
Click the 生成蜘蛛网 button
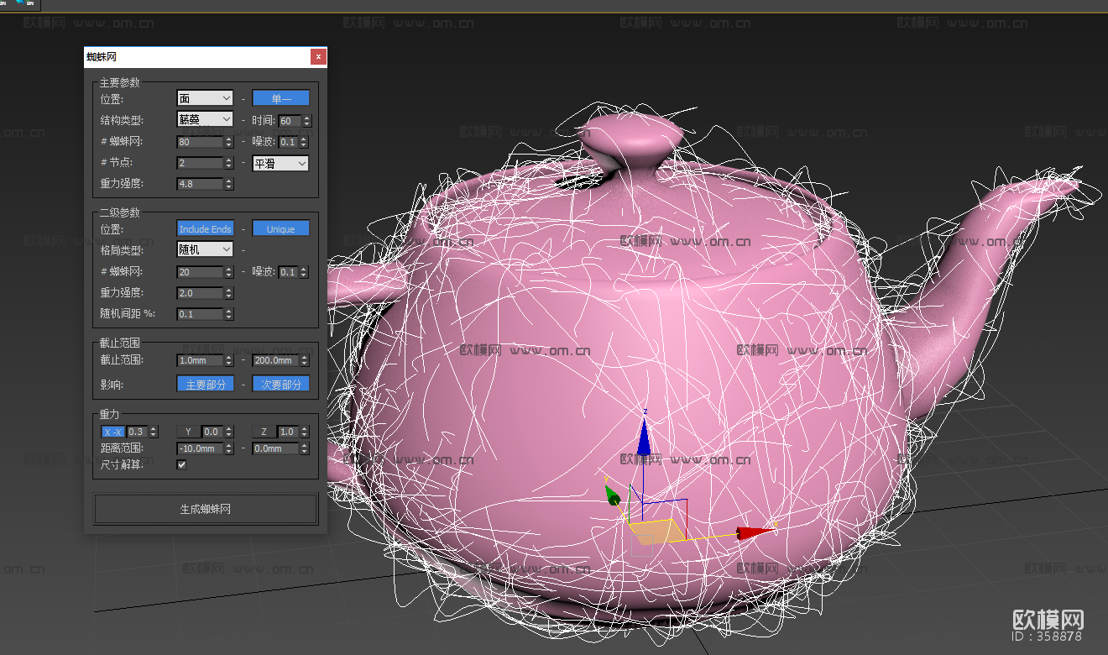click(x=206, y=509)
